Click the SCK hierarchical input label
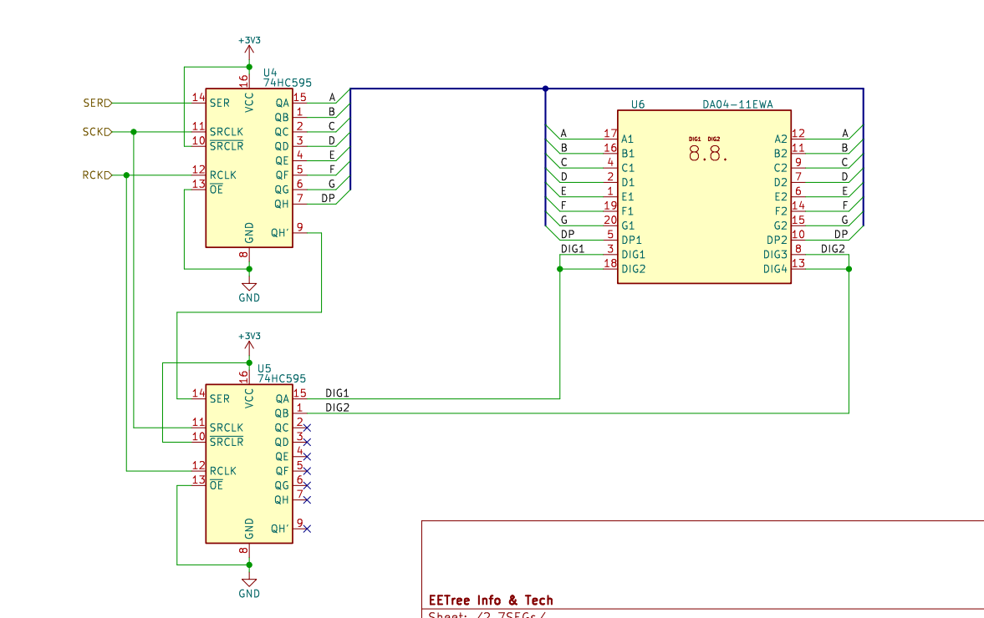The height and width of the screenshot is (618, 984). [x=97, y=132]
